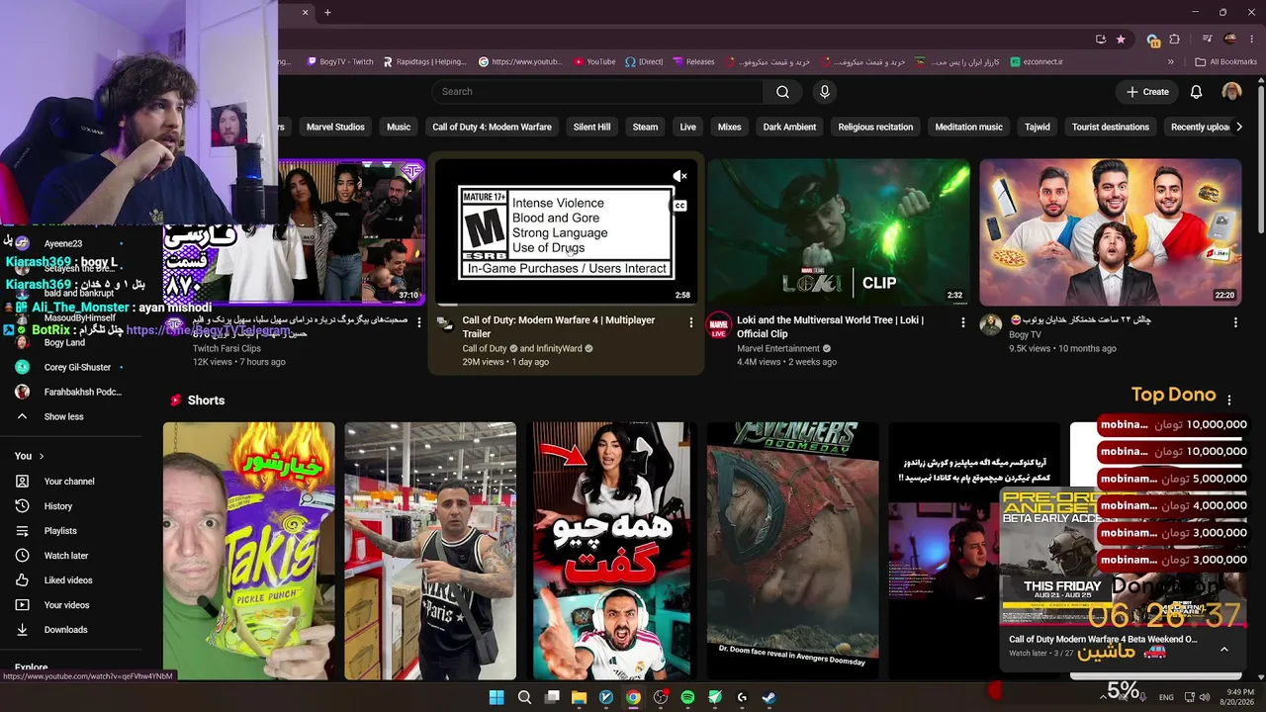Open the Takis Pickle Punch short
This screenshot has height=712, width=1266.
[x=249, y=551]
